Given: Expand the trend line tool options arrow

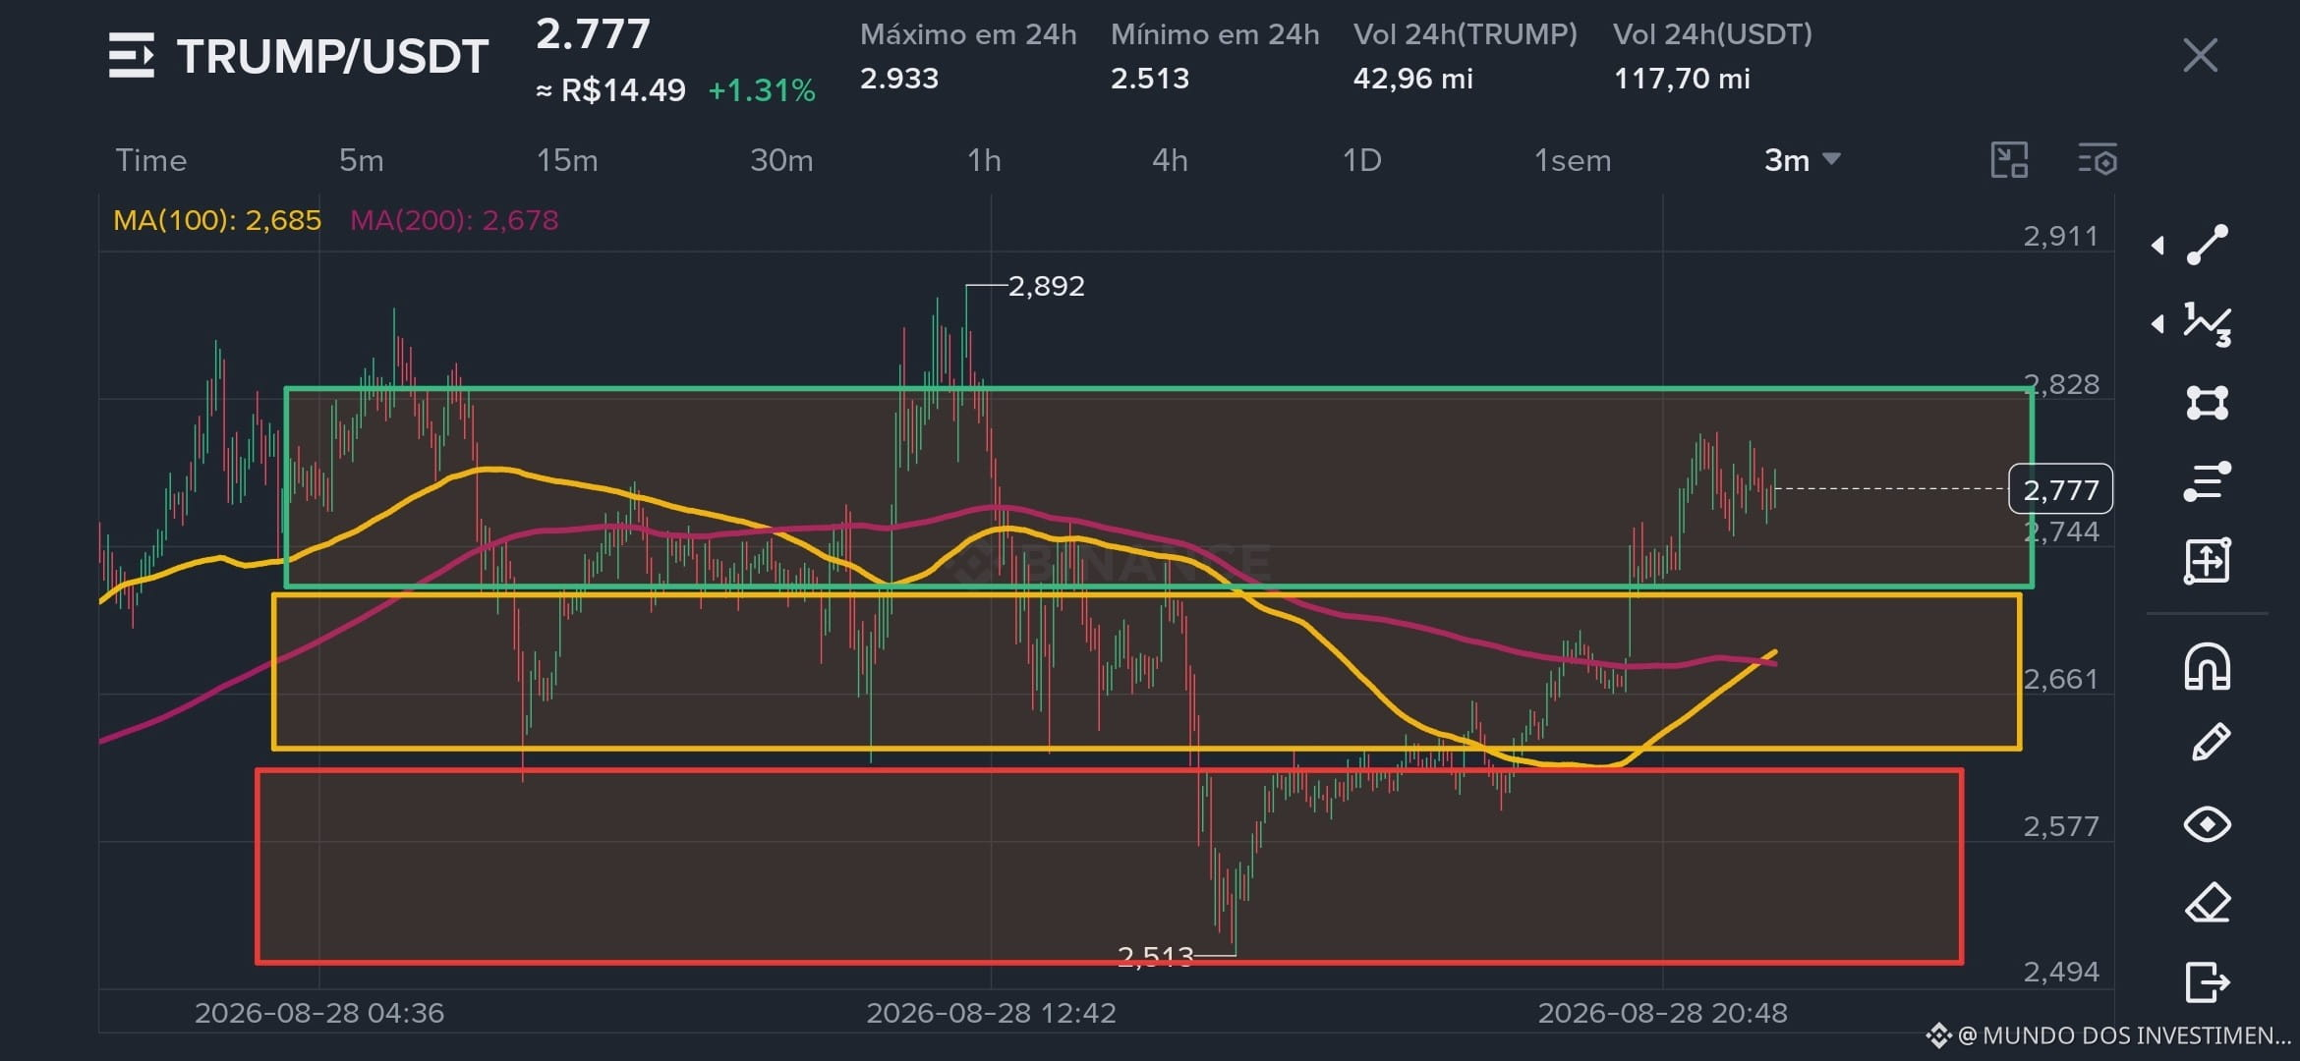Looking at the screenshot, I should pos(2157,245).
